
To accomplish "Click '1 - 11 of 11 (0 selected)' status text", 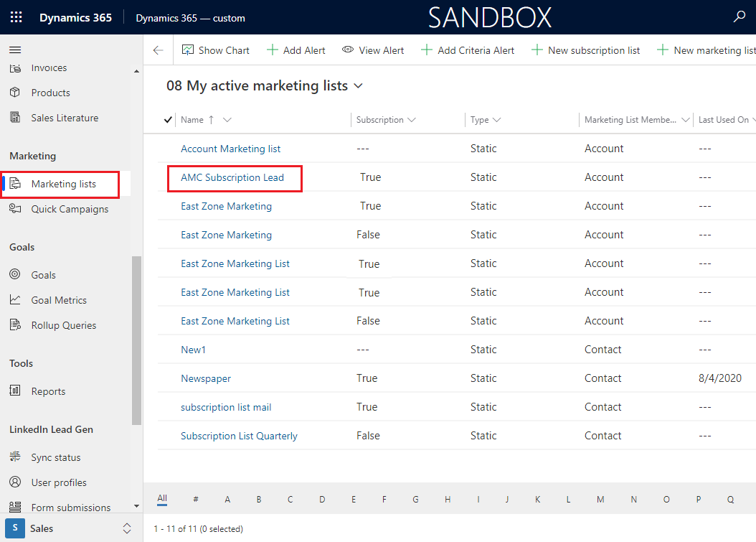I will point(198,529).
